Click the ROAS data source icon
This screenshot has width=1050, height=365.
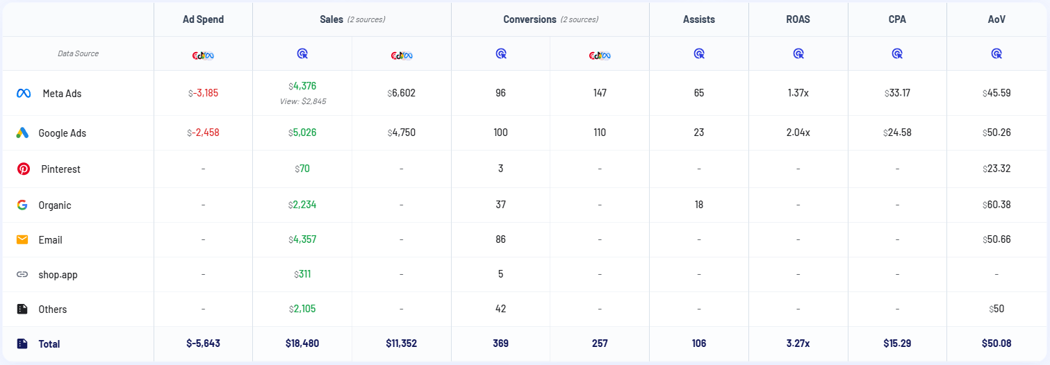point(798,53)
